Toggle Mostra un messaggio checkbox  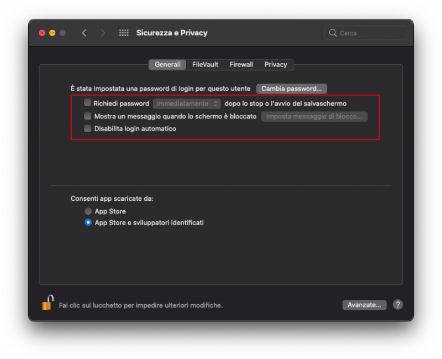click(87, 116)
